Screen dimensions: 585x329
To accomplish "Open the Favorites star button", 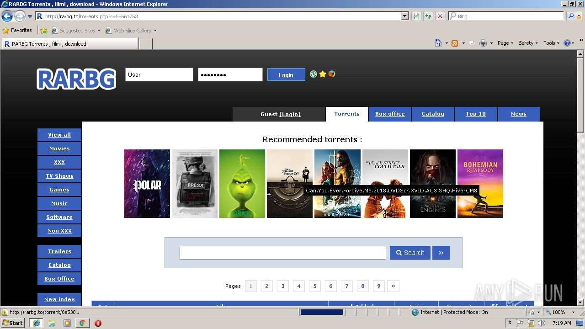I will [x=17, y=30].
